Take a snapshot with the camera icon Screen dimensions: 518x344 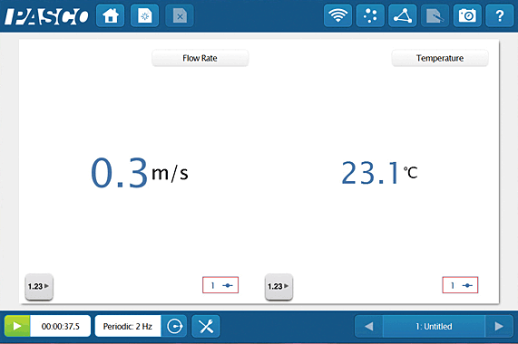(467, 15)
